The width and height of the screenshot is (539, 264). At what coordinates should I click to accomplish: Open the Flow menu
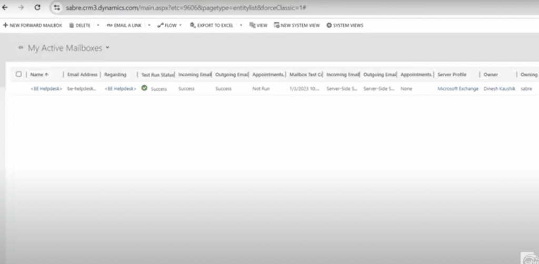coord(169,25)
